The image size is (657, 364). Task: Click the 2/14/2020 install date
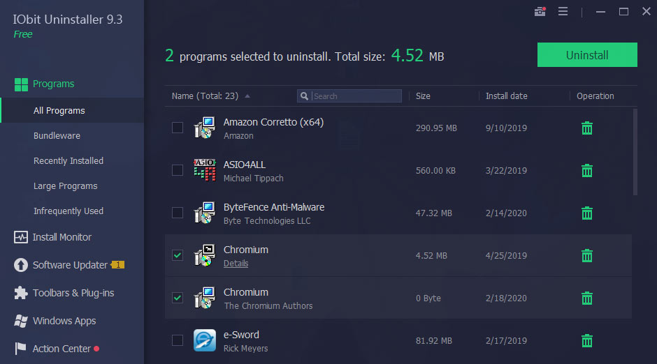coord(506,213)
